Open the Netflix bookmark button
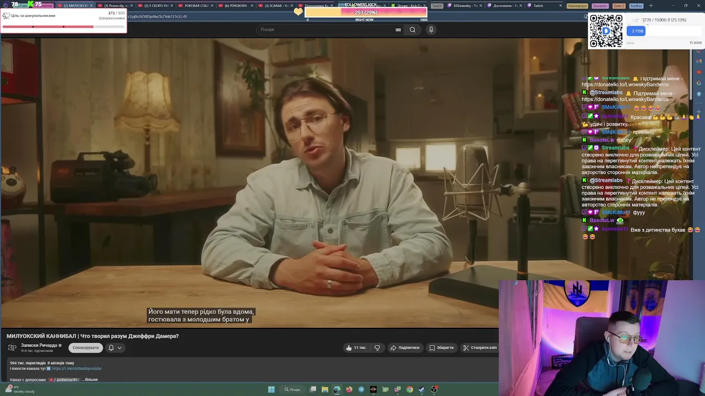Image resolution: width=705 pixels, height=396 pixels. coord(636,5)
